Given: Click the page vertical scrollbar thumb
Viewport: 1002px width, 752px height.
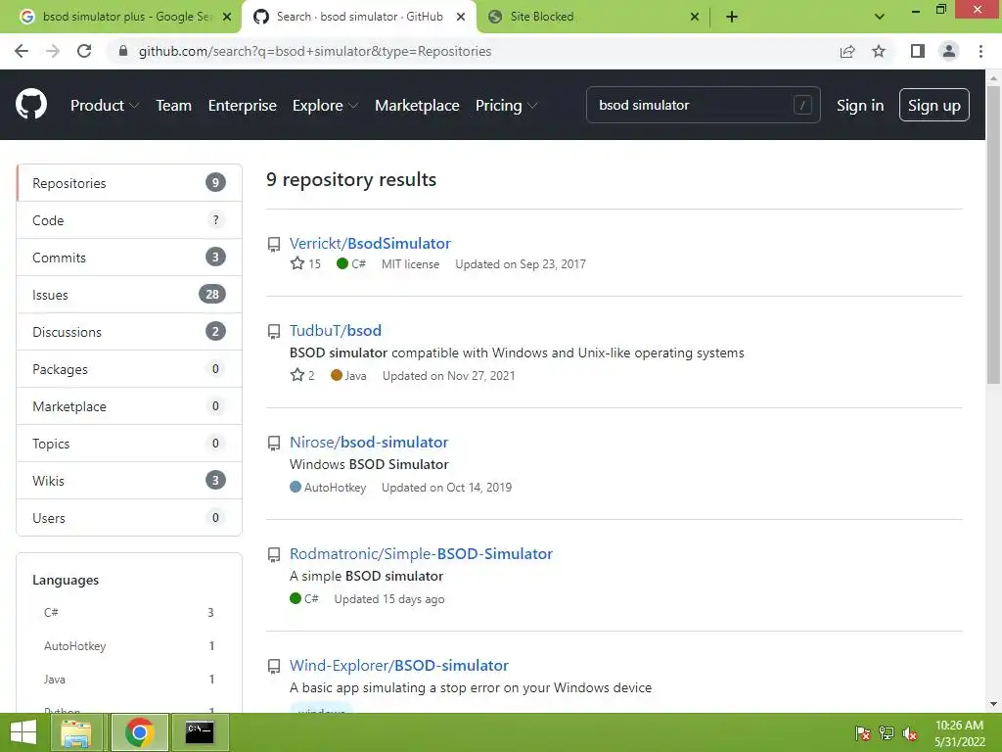Looking at the screenshot, I should (x=993, y=233).
